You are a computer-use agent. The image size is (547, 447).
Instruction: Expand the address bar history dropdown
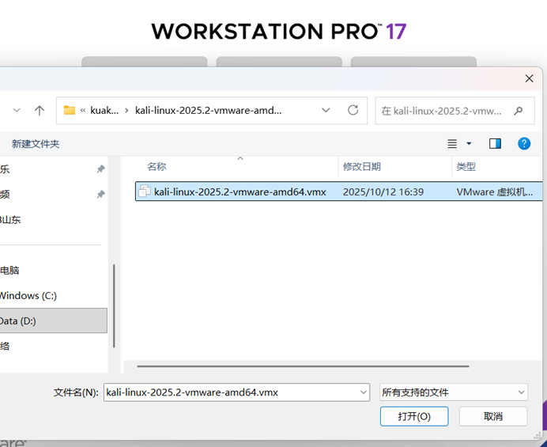click(x=326, y=110)
